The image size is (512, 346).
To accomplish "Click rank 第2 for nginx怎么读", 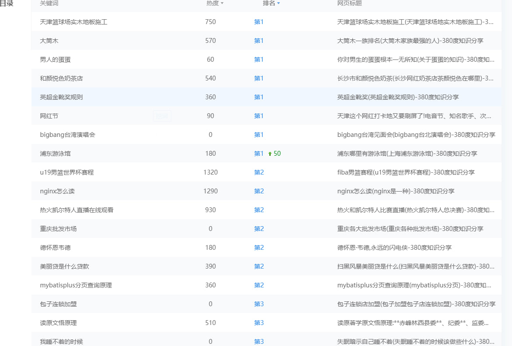I will (259, 191).
